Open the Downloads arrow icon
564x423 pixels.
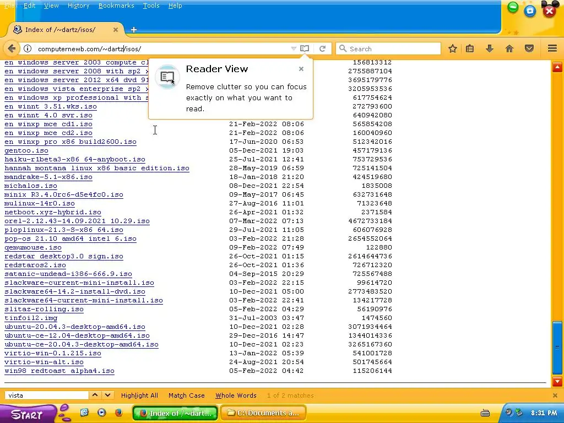click(x=490, y=48)
